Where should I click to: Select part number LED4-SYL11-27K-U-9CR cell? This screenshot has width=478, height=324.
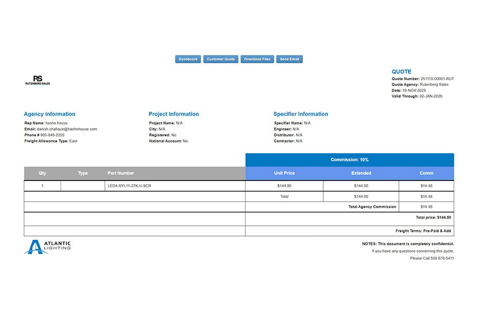pyautogui.click(x=129, y=186)
